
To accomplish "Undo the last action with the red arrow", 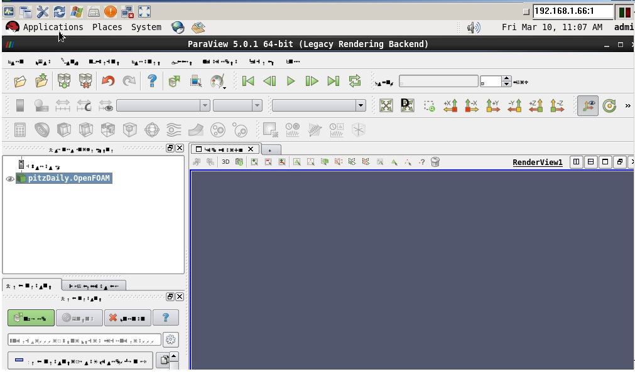I will (108, 81).
